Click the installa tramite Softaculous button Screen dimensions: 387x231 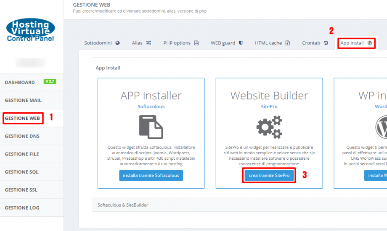[x=151, y=175]
